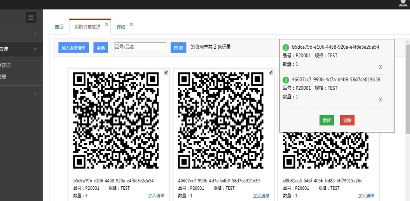Click the 发货清单共 2 条记录 text
Image resolution: width=410 pixels, height=201 pixels.
211,47
